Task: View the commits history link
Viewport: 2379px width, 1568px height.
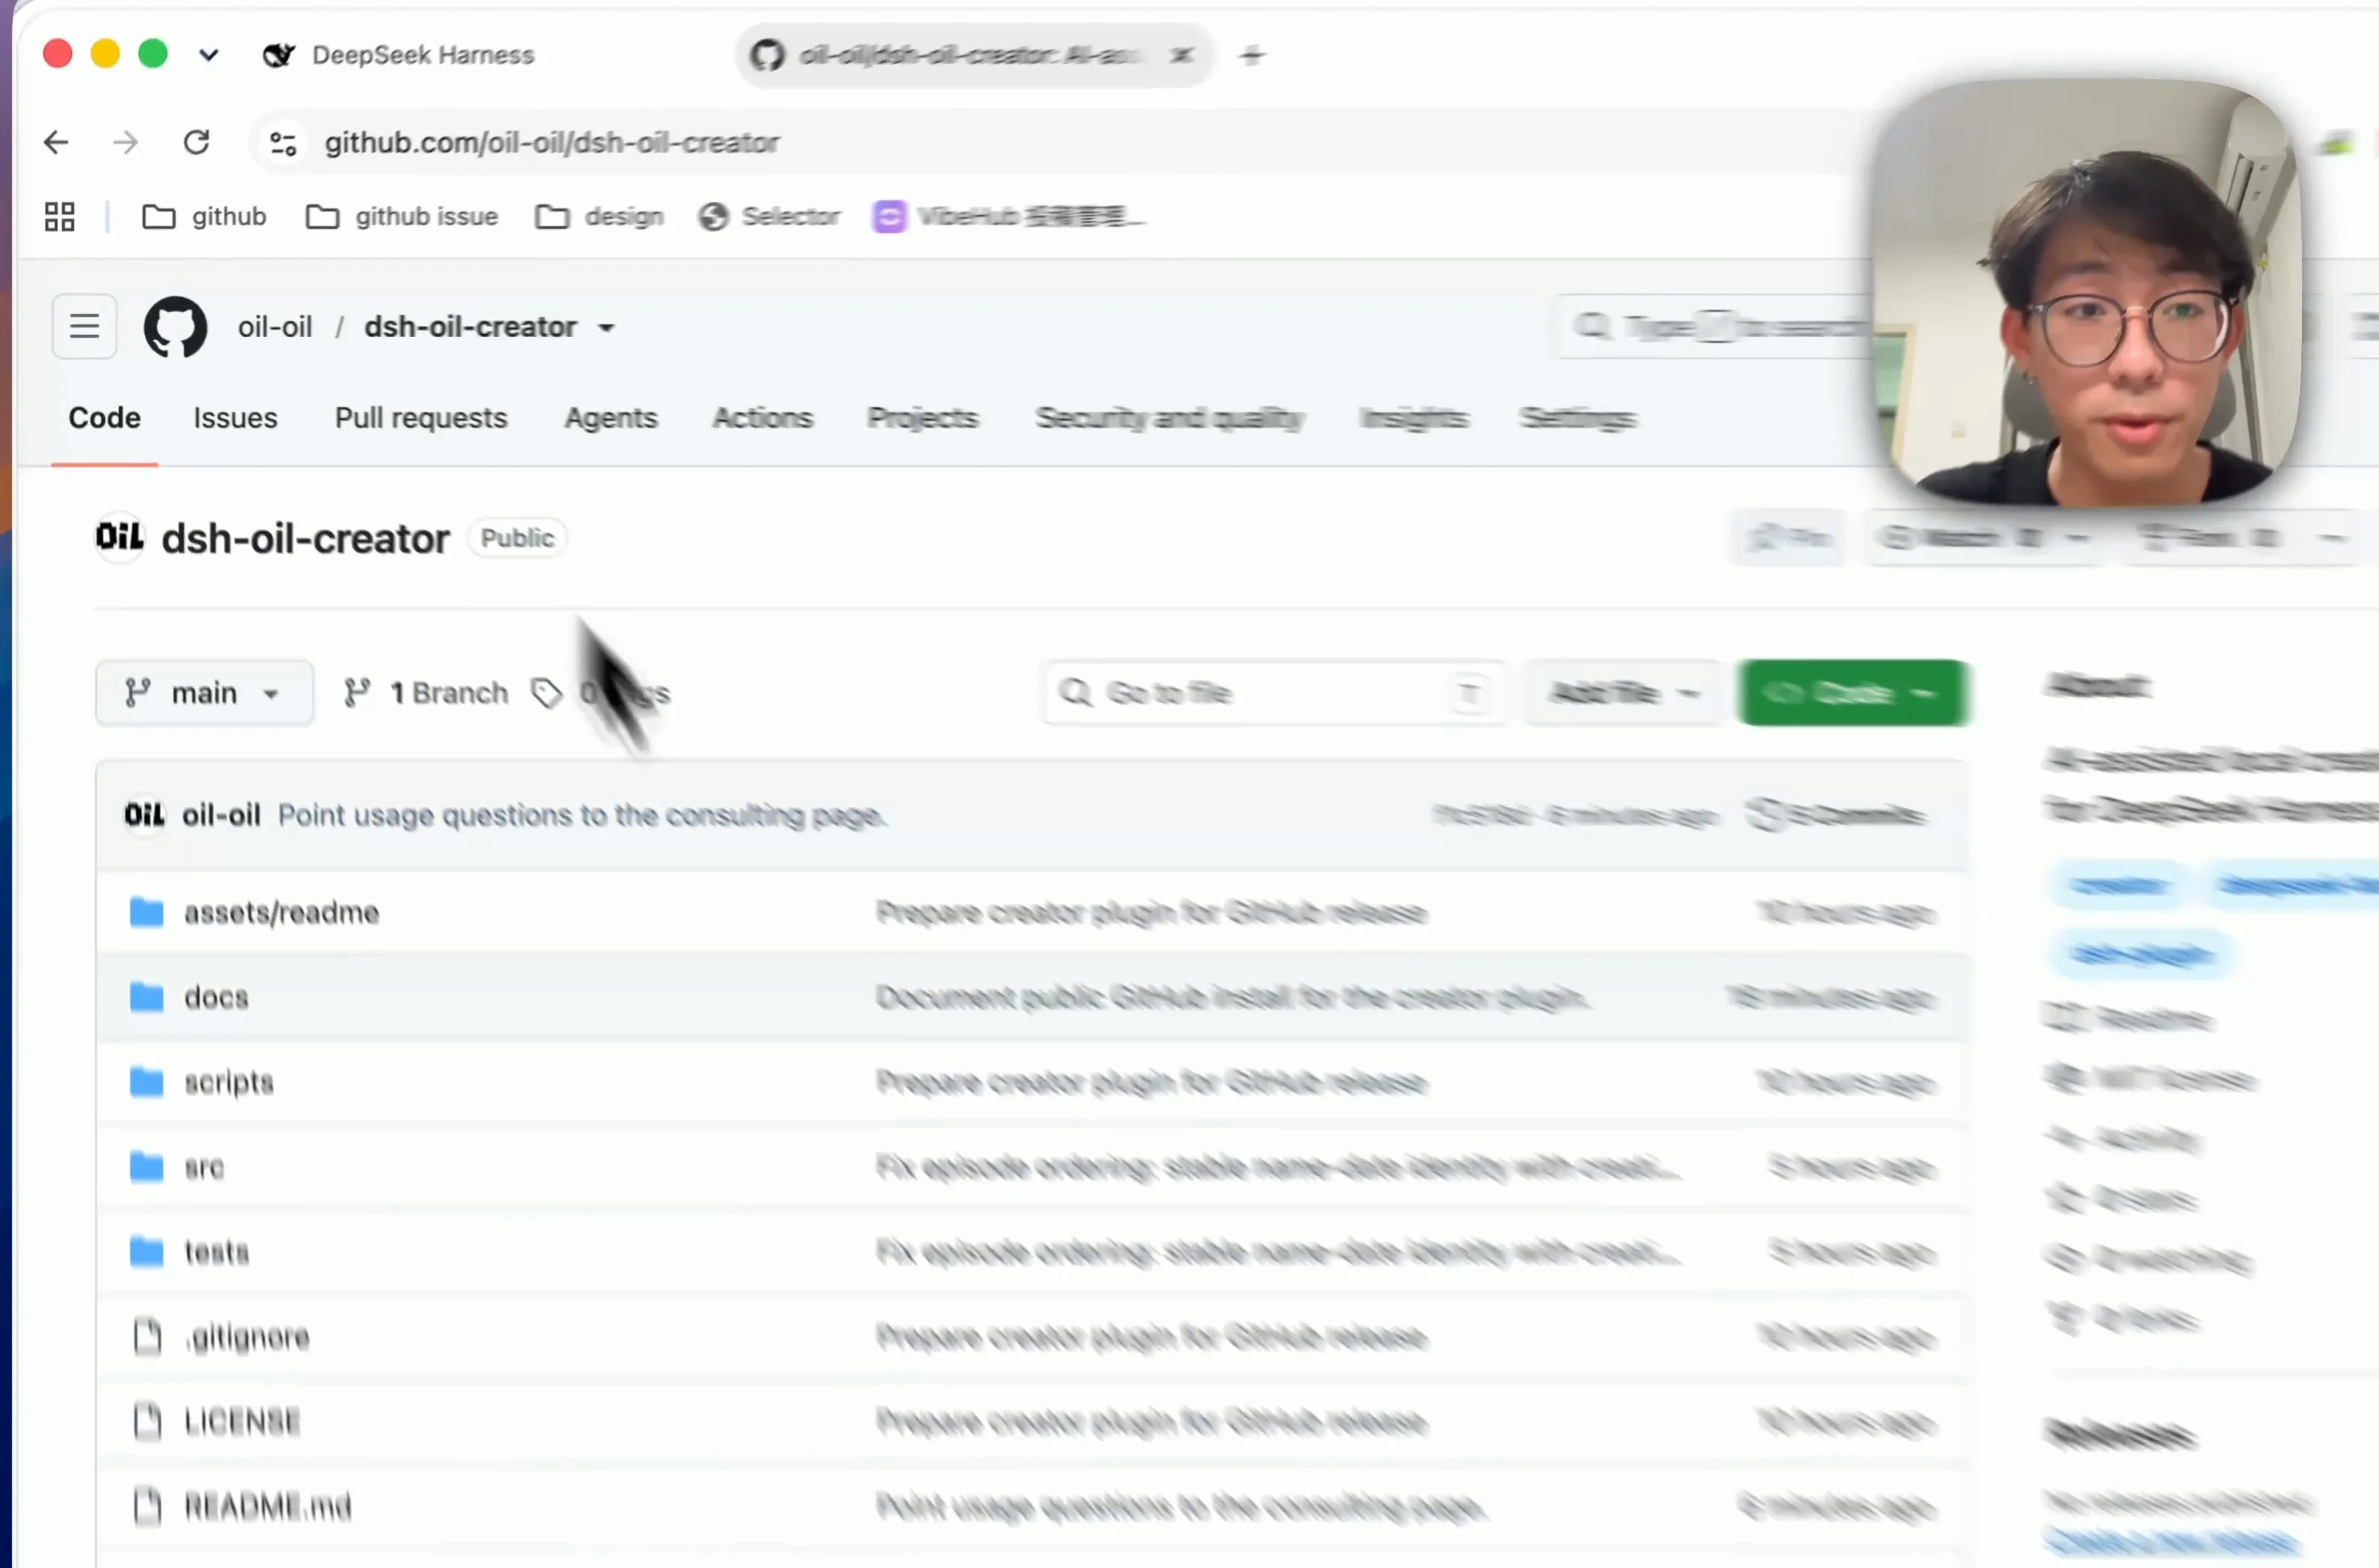Action: [x=1836, y=815]
